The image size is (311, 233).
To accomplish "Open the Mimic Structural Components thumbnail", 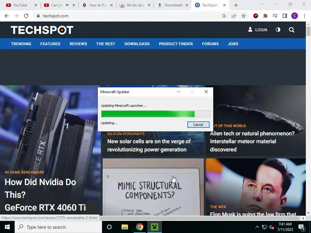I will pyautogui.click(x=153, y=187).
